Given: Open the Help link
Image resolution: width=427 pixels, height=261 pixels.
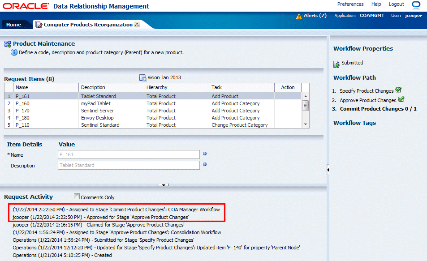Looking at the screenshot, I should pyautogui.click(x=376, y=4).
